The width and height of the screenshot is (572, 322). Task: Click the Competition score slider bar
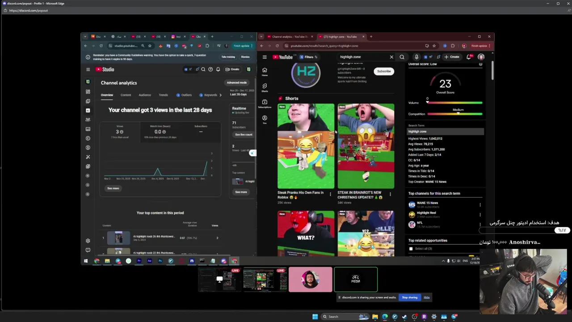pos(454,114)
